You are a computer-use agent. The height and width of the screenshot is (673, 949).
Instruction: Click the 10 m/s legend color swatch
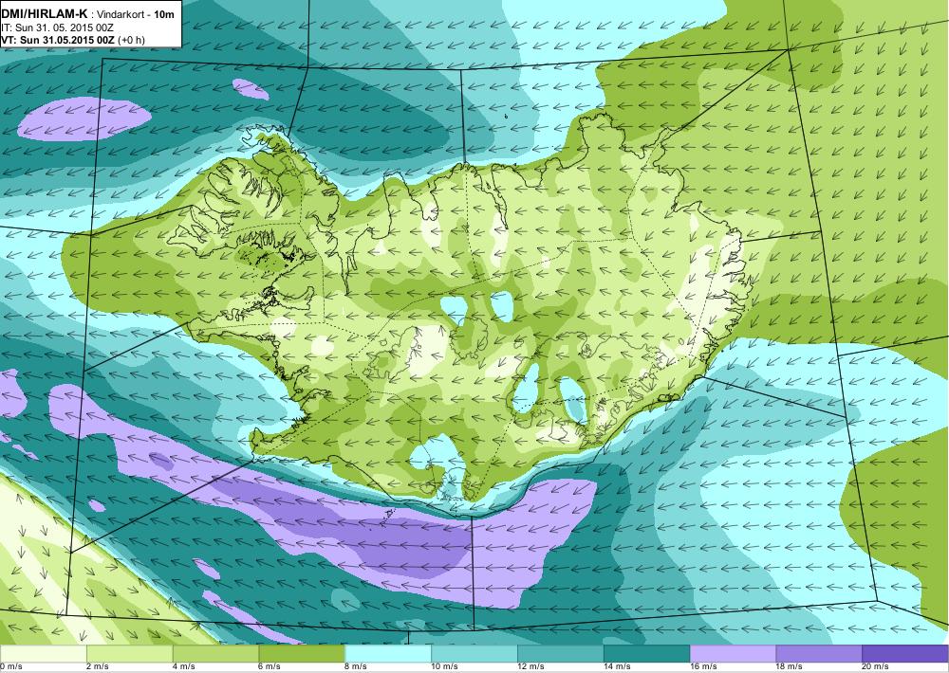click(x=474, y=653)
